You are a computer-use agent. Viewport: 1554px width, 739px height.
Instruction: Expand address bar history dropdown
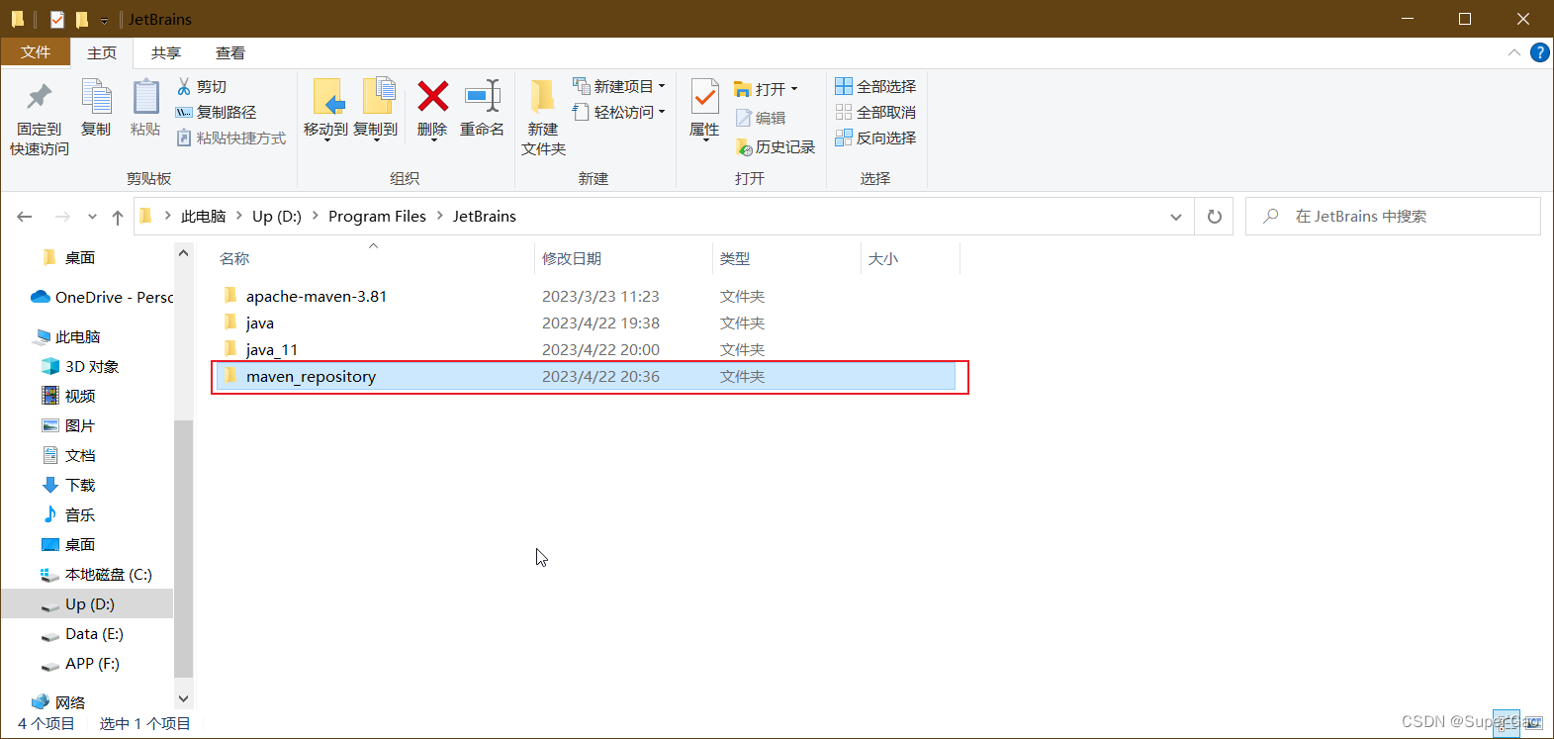[1175, 217]
